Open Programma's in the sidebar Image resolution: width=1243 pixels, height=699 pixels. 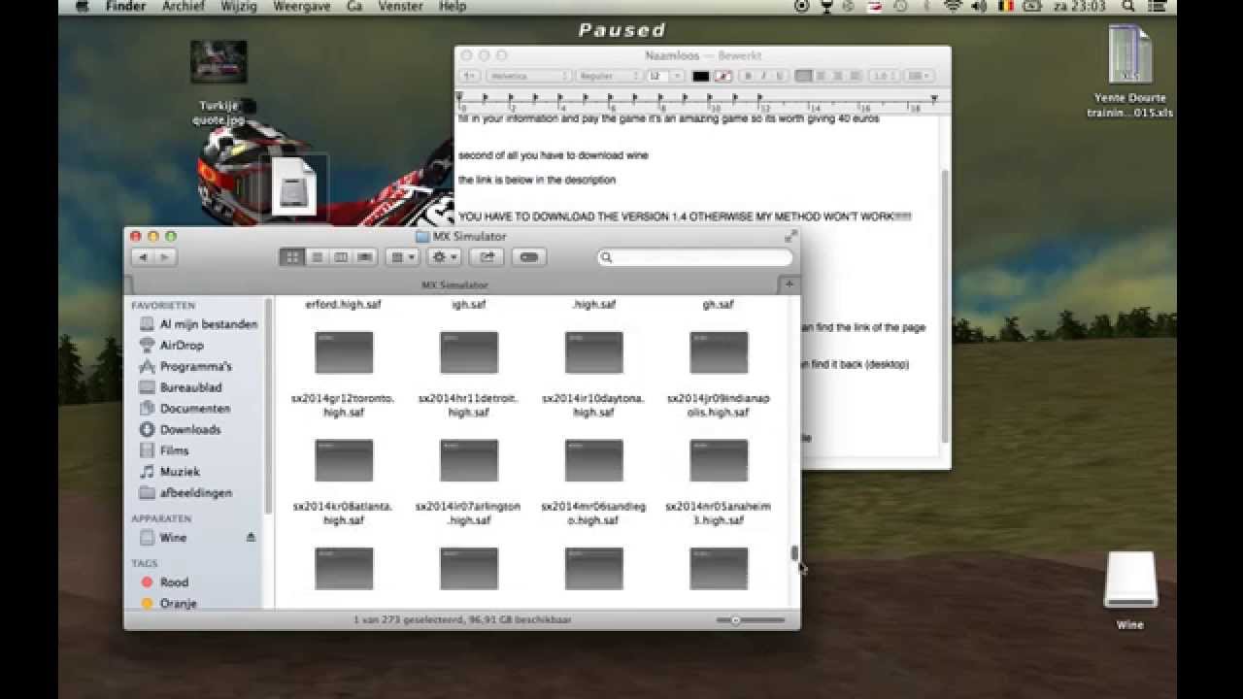(x=185, y=367)
